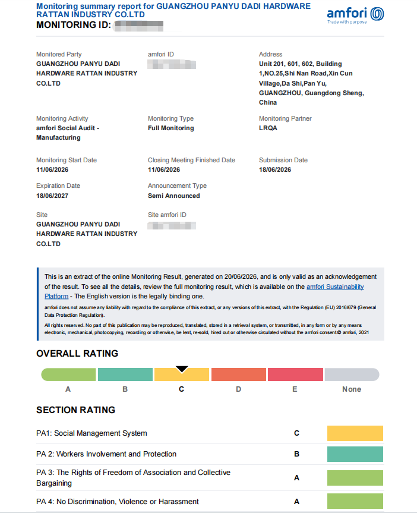Click the 'OVERALL RATING' heading
Image resolution: width=417 pixels, height=513 pixels.
pos(77,354)
